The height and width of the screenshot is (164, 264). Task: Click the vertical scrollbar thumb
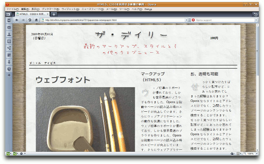coord(257,50)
